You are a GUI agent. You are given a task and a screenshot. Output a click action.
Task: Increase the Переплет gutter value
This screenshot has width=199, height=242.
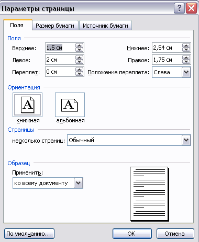click(80, 70)
